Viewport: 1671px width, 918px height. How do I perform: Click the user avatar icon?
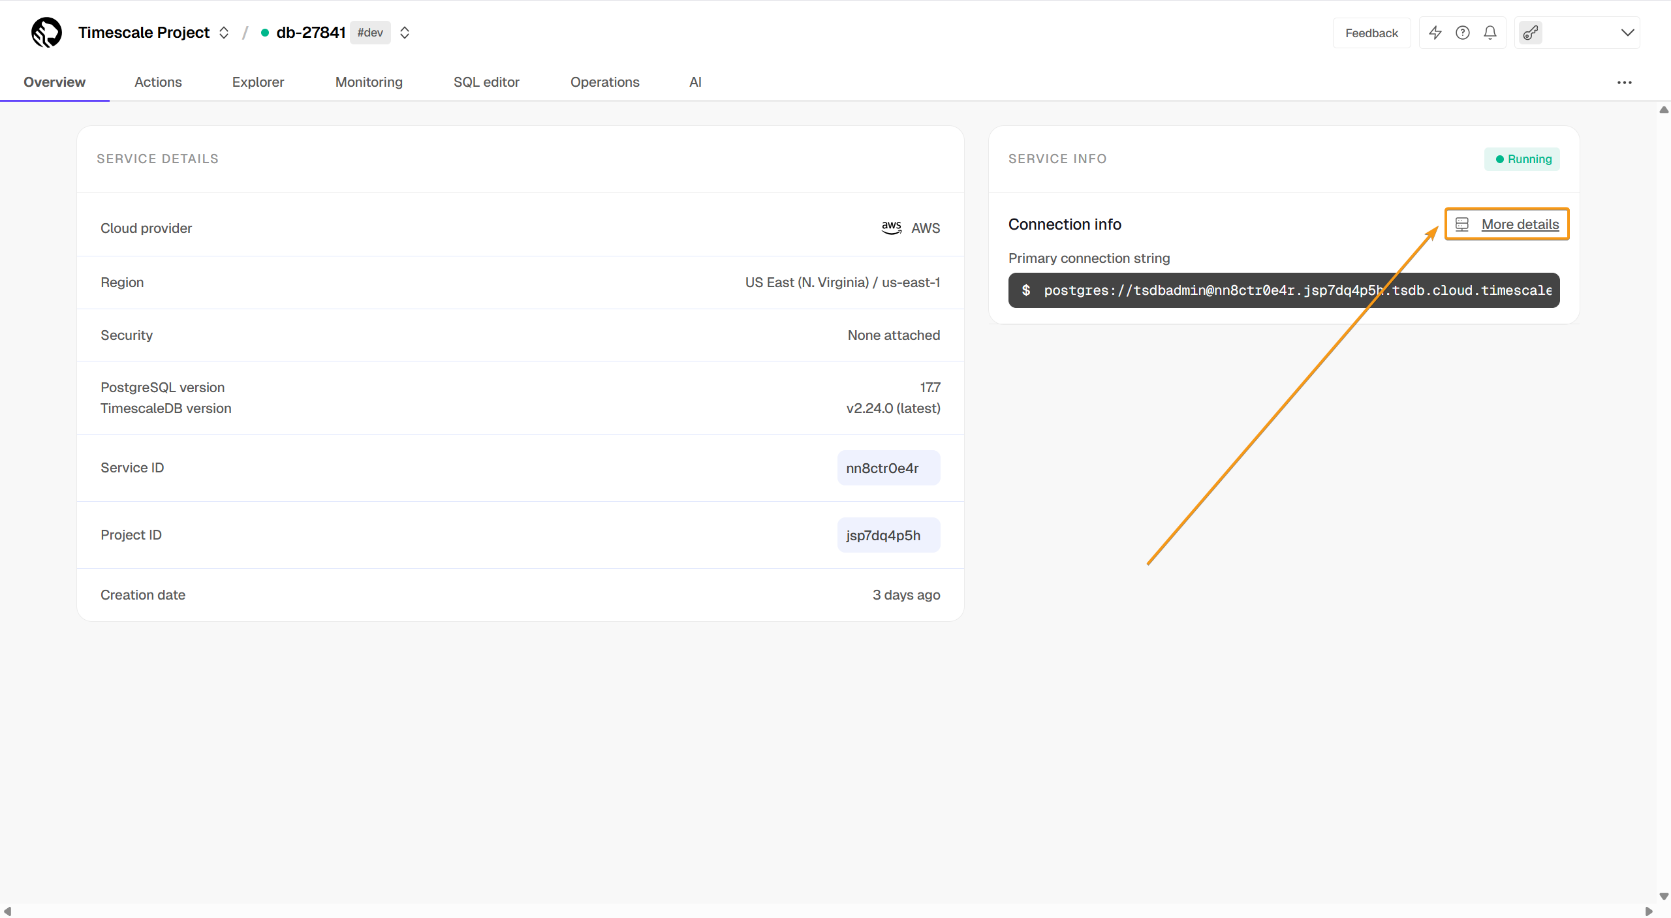pos(1531,33)
